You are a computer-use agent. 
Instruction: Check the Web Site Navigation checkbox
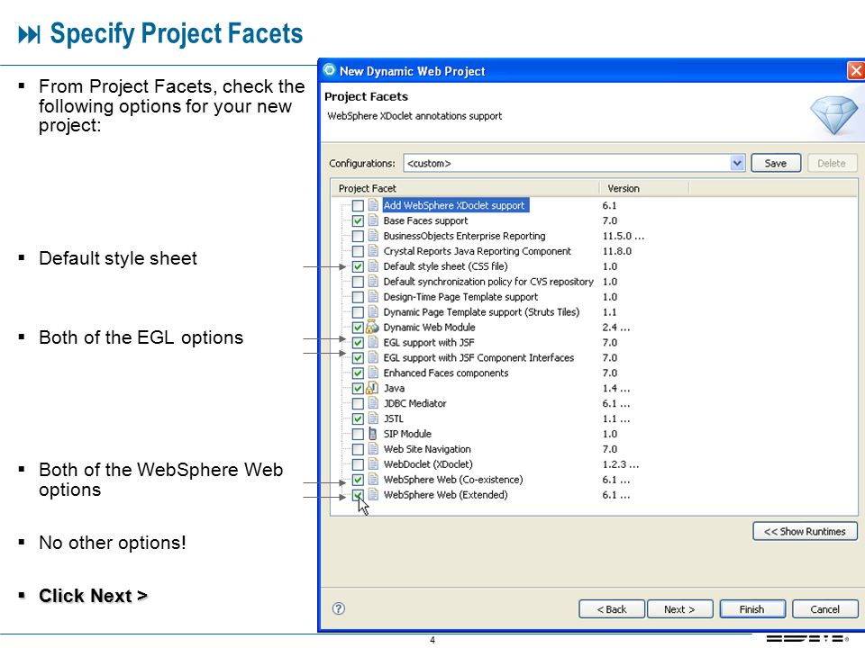(x=358, y=450)
